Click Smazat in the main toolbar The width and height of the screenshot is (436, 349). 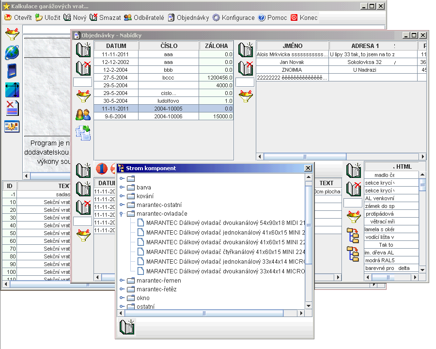[105, 17]
